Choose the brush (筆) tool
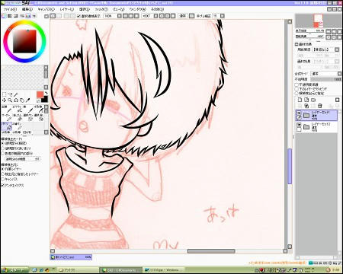The image size is (343, 274). [x=28, y=109]
